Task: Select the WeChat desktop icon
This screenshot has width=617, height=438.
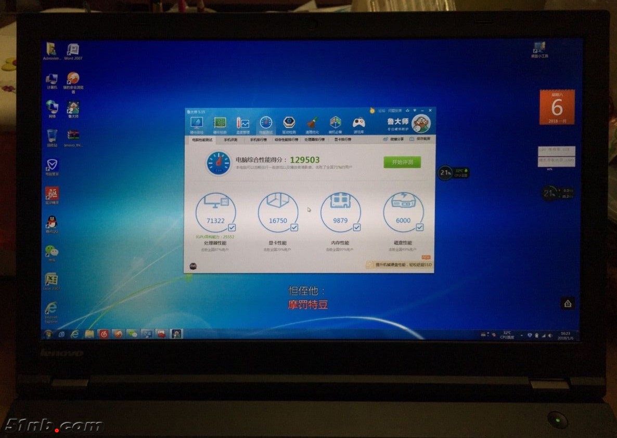Action: pyautogui.click(x=52, y=254)
